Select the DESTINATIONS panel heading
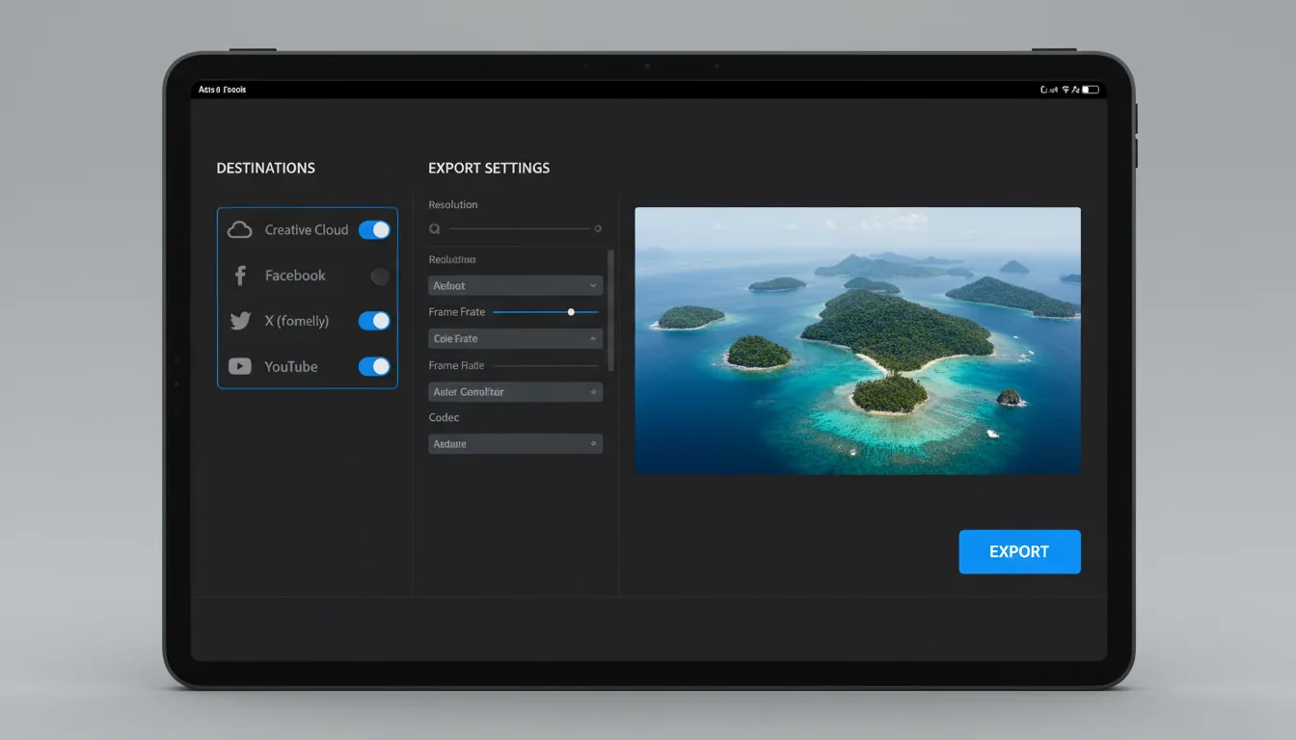Image resolution: width=1296 pixels, height=740 pixels. pyautogui.click(x=265, y=168)
